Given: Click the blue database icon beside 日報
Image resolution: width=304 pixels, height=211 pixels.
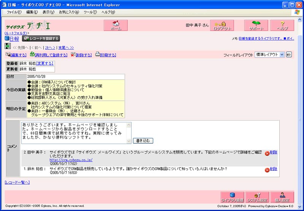Looking at the screenshot, I should tap(7, 38).
